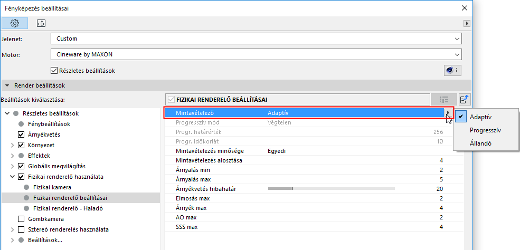The image size is (520, 250).
Task: Uncheck the Környezet checkbox
Action: pos(21,145)
